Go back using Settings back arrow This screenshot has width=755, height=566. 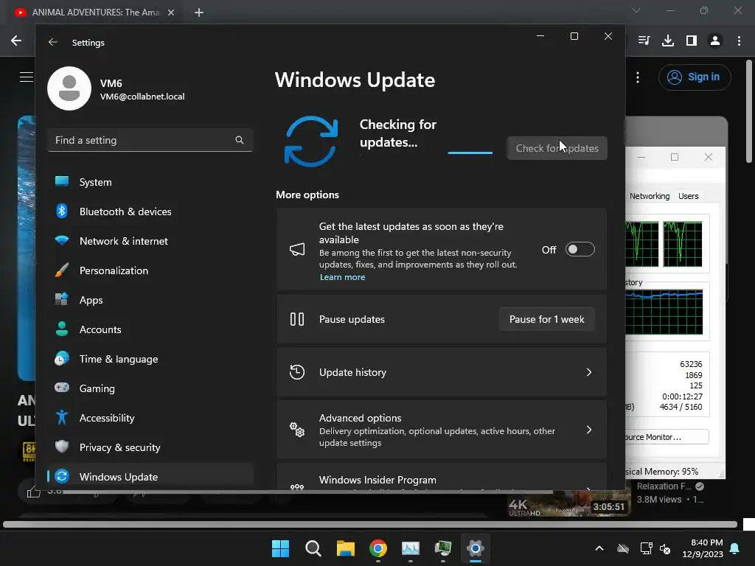tap(53, 42)
